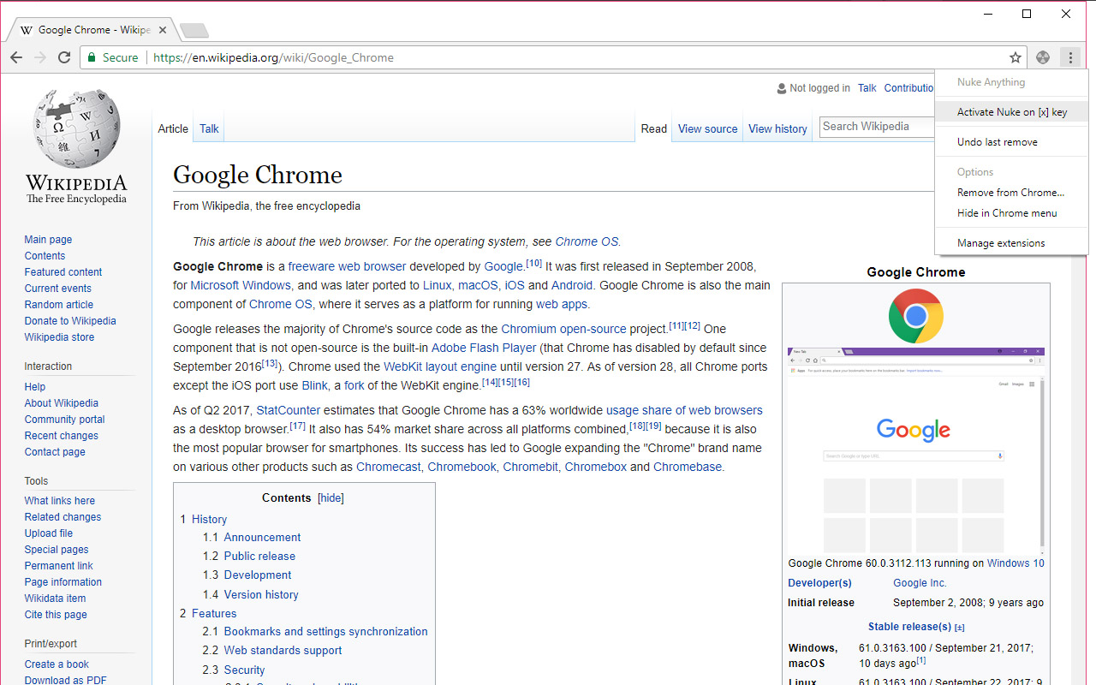This screenshot has width=1096, height=685.
Task: Select the Read tab
Action: tap(653, 128)
